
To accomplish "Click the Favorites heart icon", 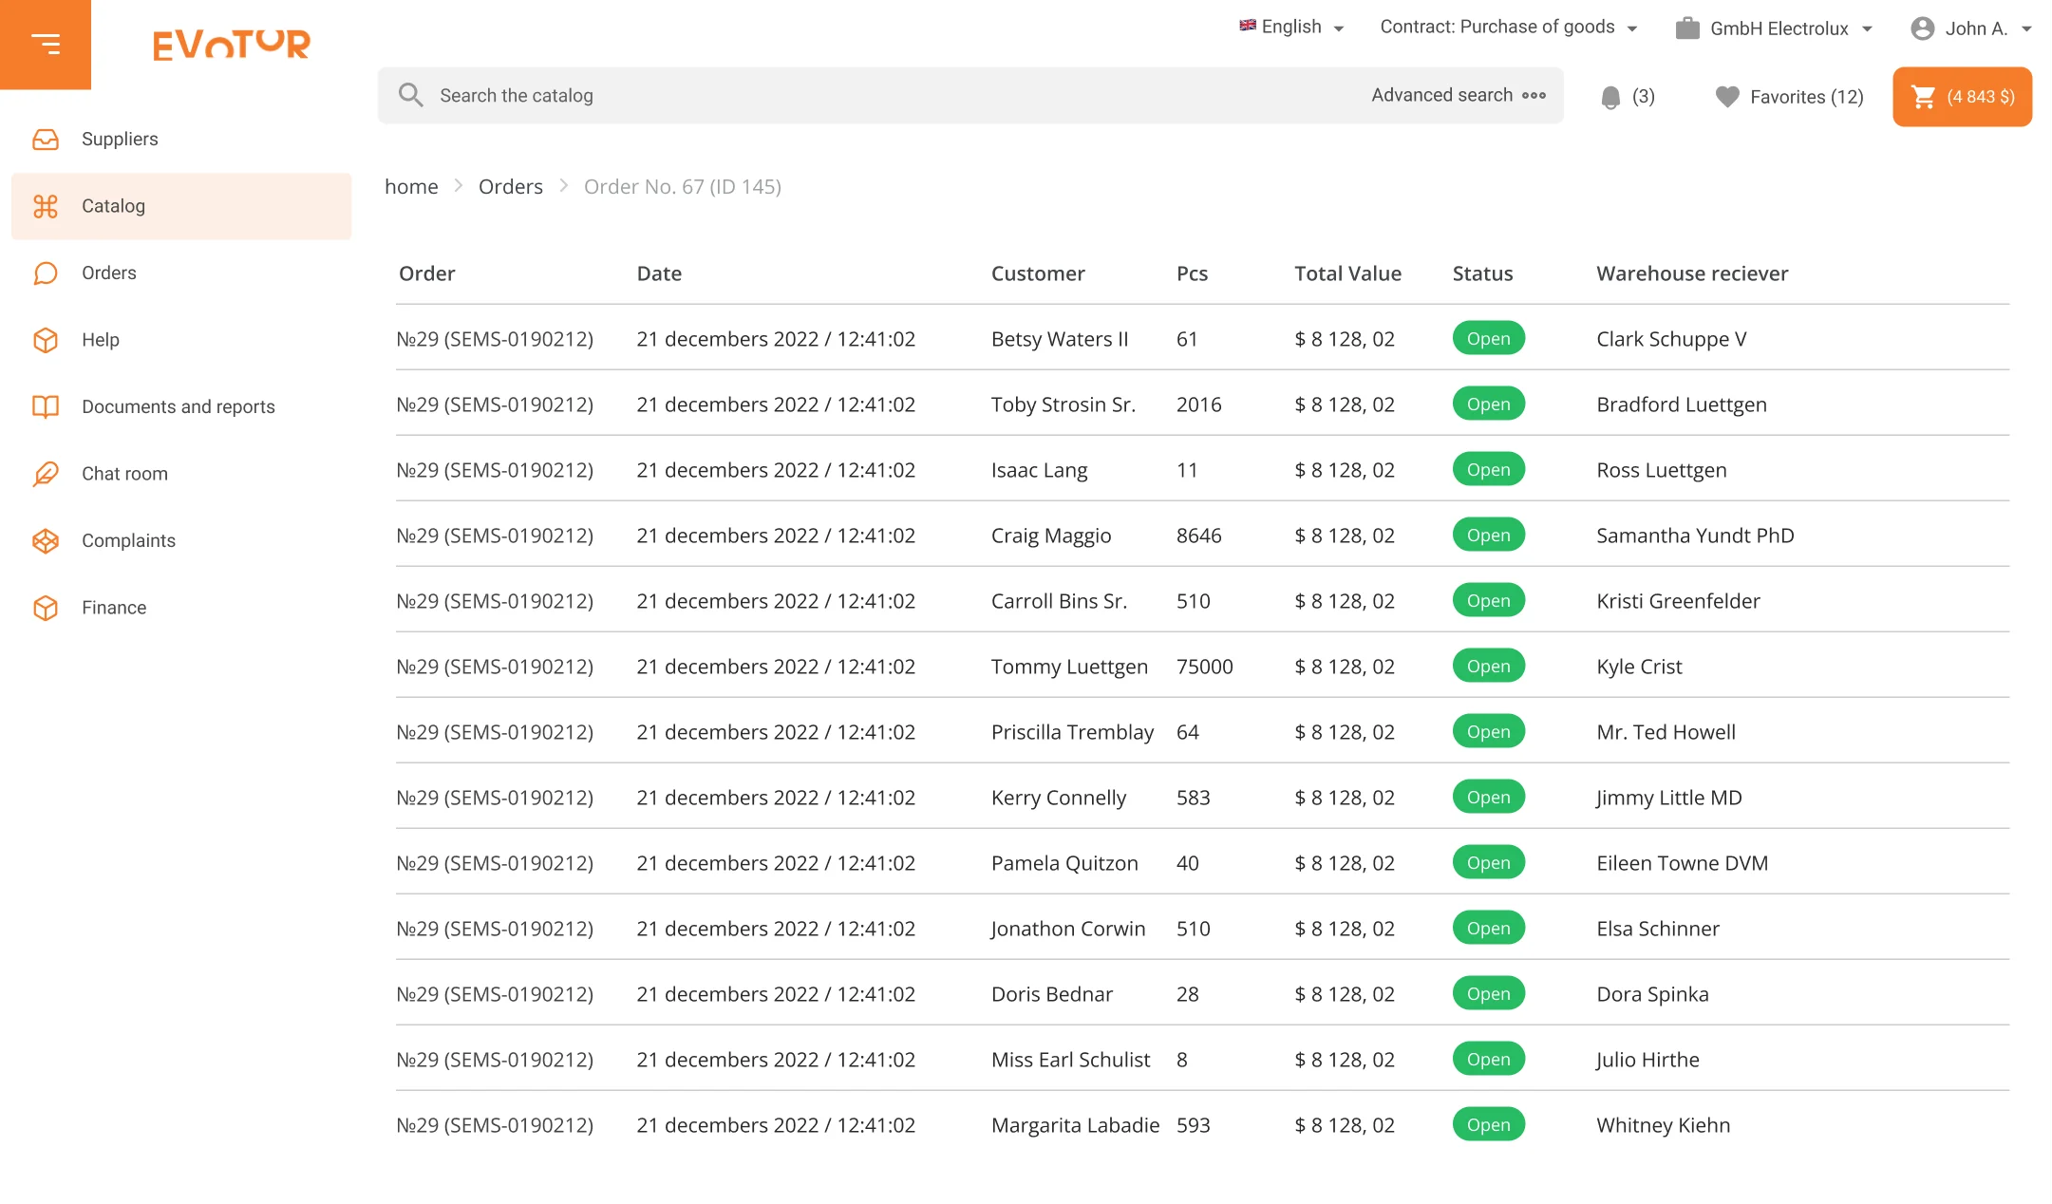I will (1727, 97).
